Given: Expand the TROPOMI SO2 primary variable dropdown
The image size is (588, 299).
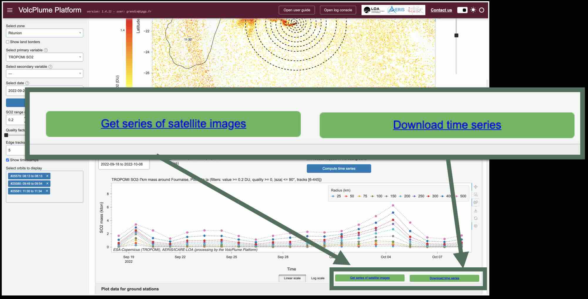Looking at the screenshot, I should coord(44,57).
